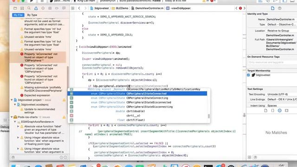Choose CBPeripheralStateDisconnected completion
This screenshot has width=297, height=167.
coord(137,103)
